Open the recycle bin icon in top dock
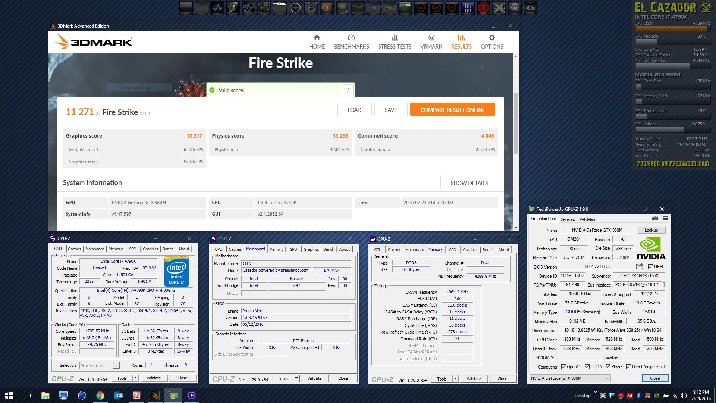Image resolution: width=716 pixels, height=403 pixels. coord(530,7)
